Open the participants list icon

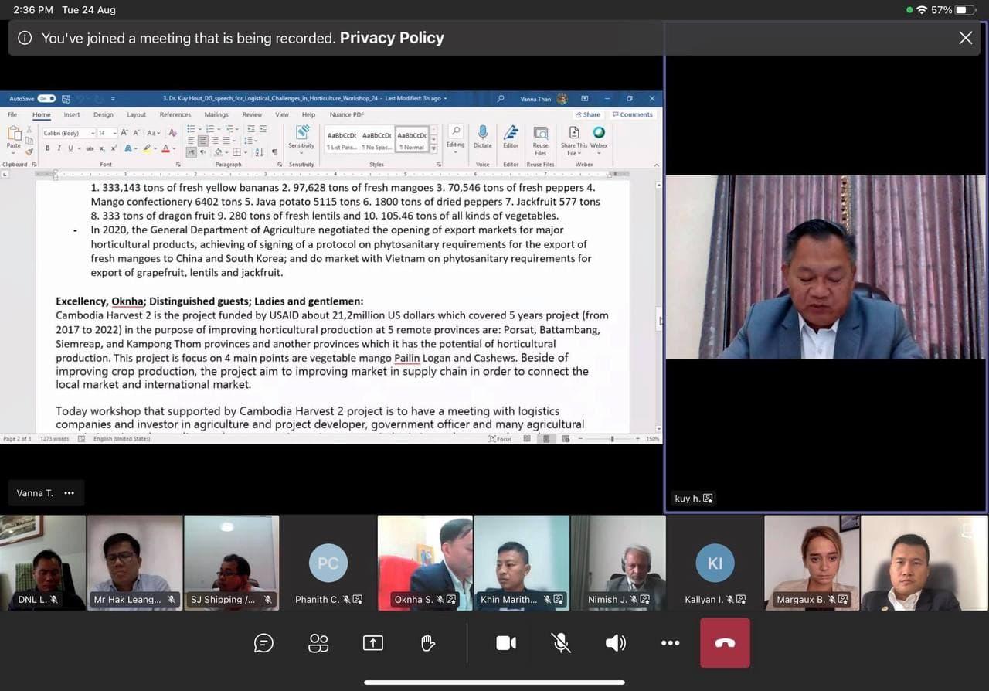[x=318, y=642]
